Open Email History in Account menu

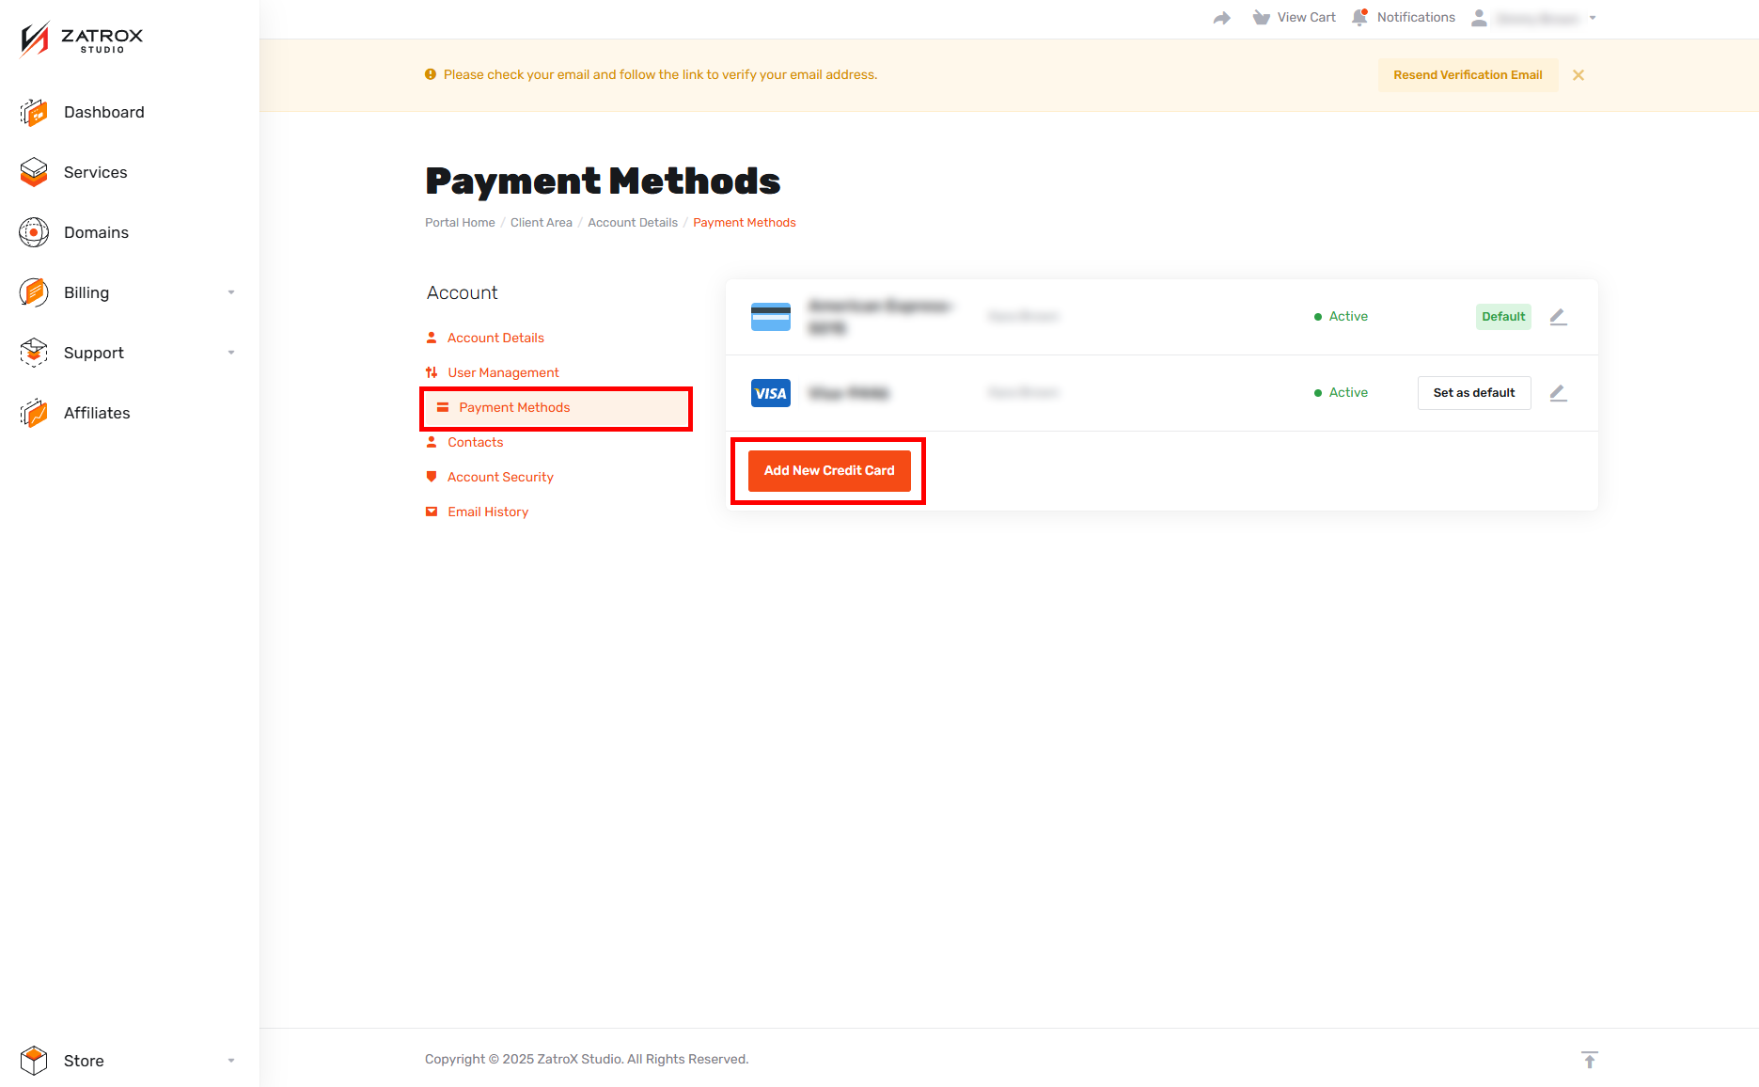click(488, 512)
